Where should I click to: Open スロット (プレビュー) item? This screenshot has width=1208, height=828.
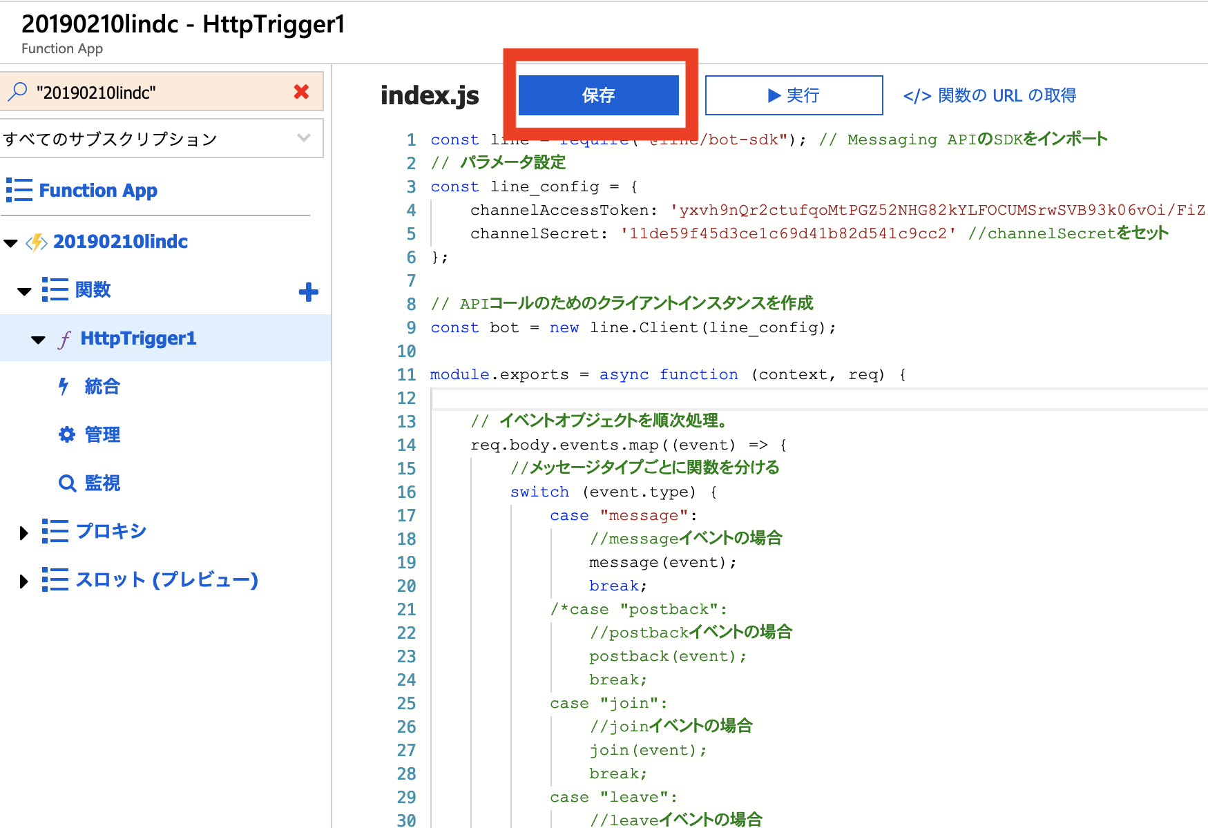166,580
